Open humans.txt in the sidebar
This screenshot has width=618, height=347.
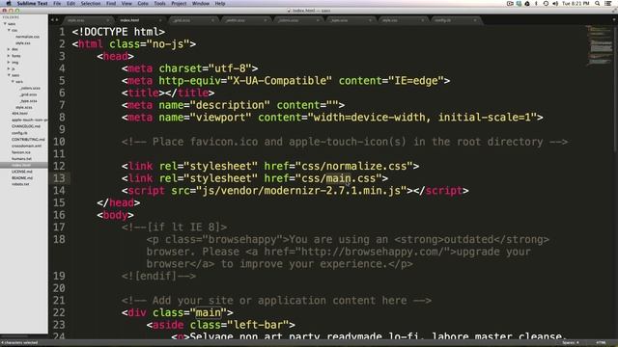pyautogui.click(x=21, y=158)
